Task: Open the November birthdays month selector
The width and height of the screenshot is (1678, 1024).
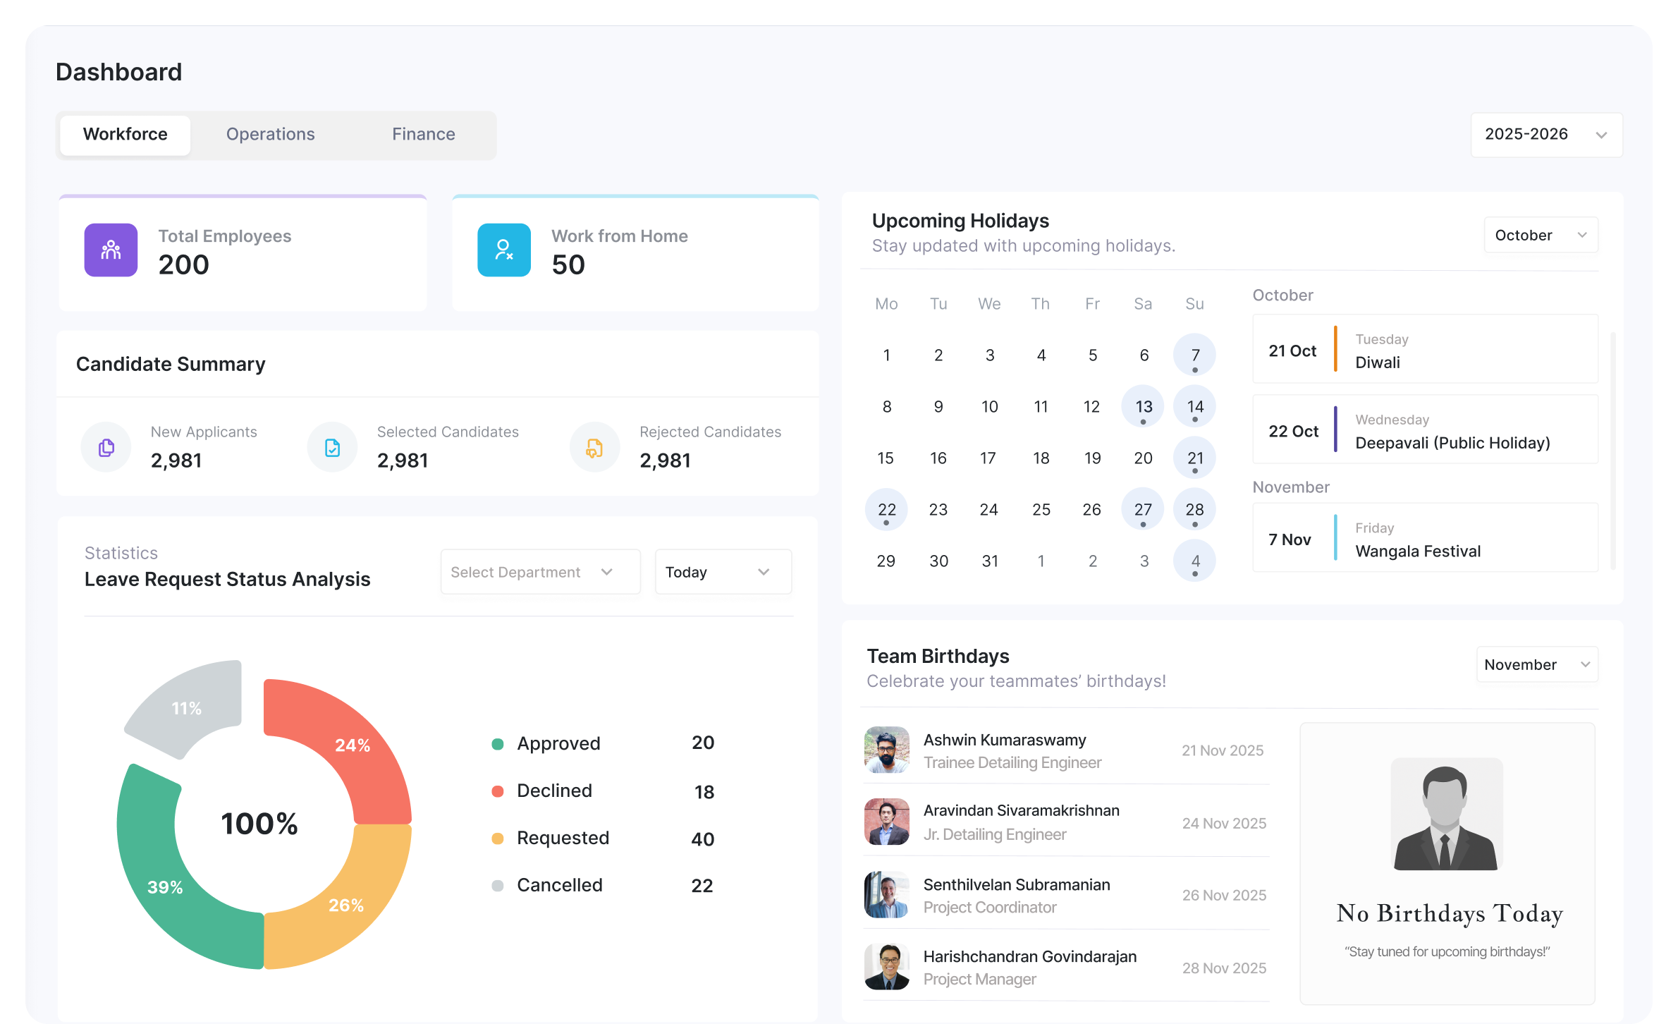Action: (1537, 664)
